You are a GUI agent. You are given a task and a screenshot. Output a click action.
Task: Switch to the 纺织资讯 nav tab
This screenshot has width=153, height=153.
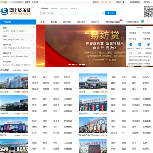[81, 22]
